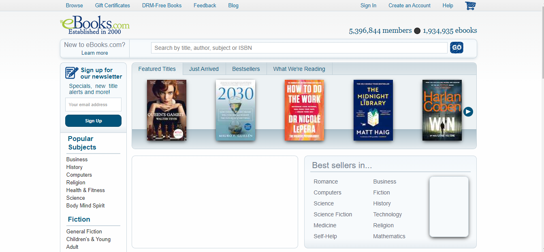The height and width of the screenshot is (252, 544).
Task: Open the shopping cart icon
Action: (470, 6)
